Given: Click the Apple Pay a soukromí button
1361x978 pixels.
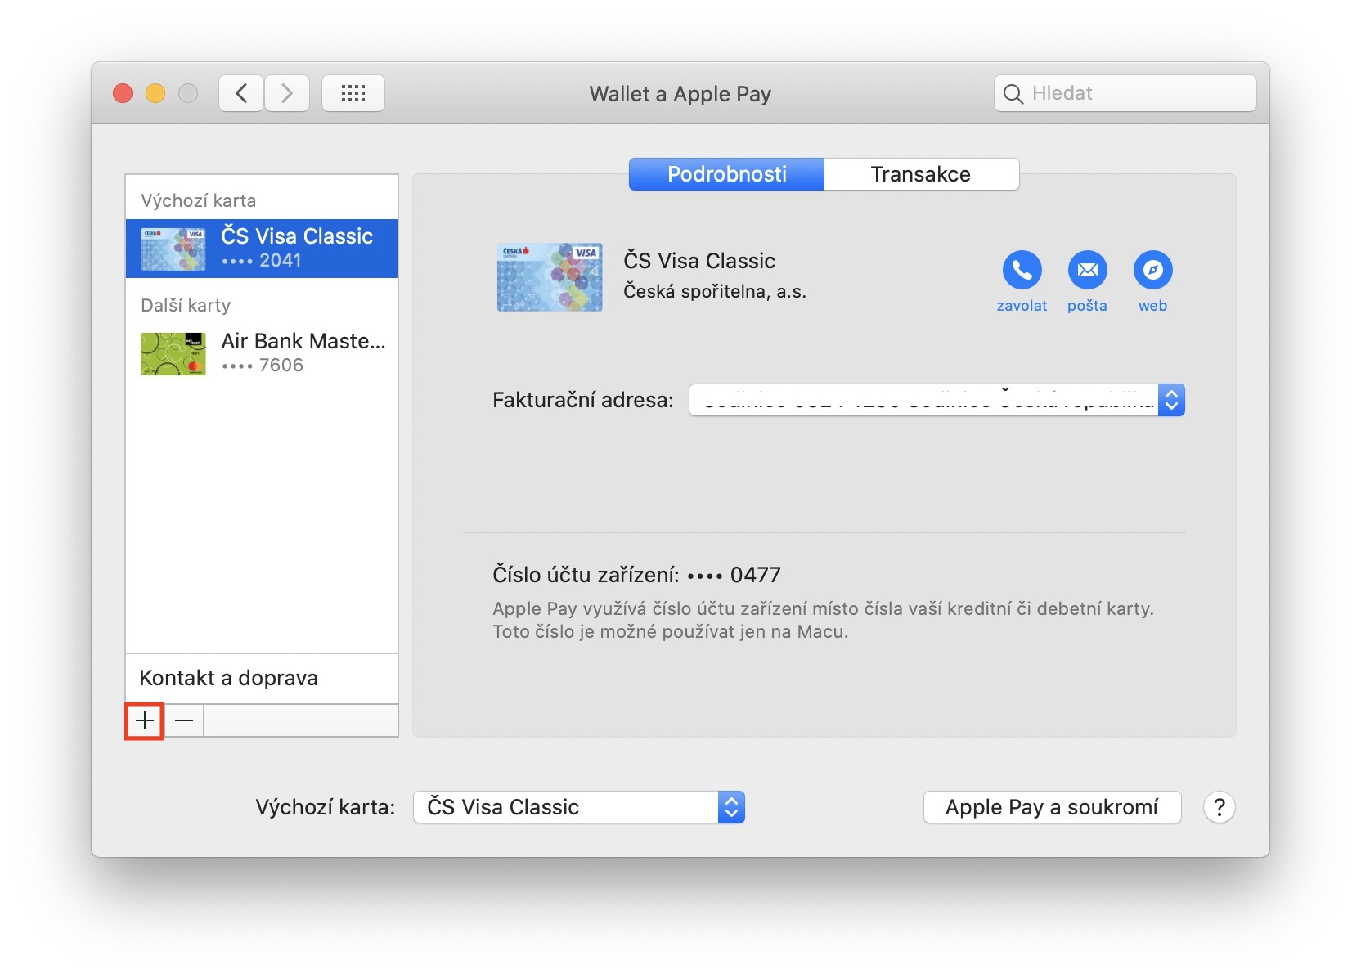Looking at the screenshot, I should [1052, 807].
